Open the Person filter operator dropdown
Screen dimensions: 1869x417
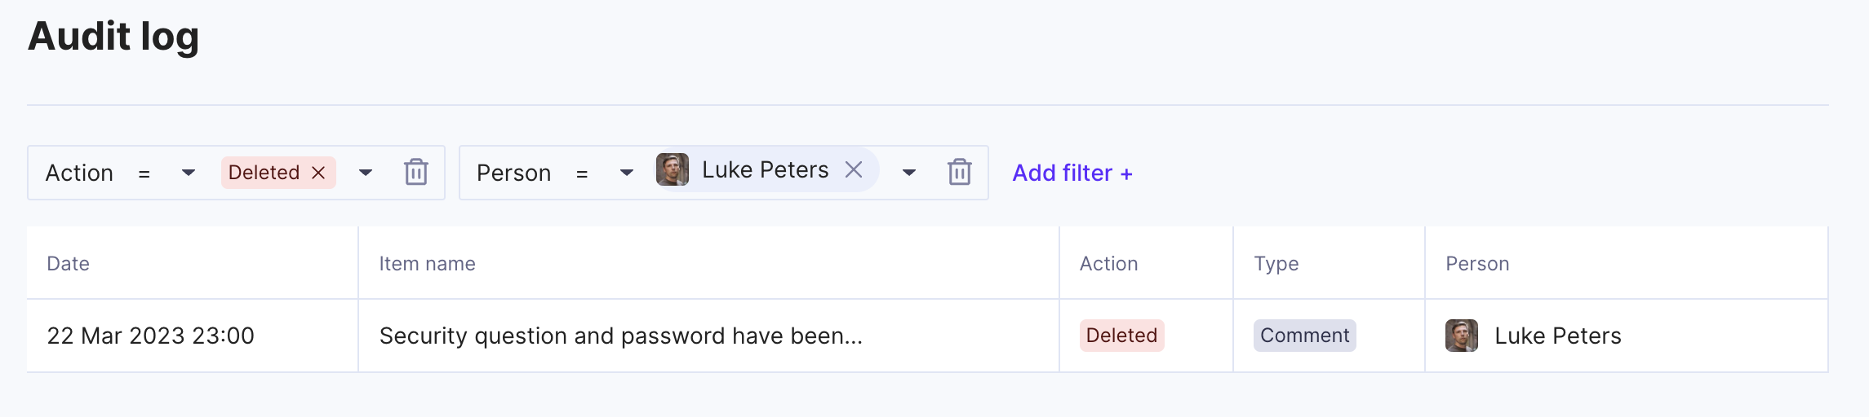[x=627, y=173]
